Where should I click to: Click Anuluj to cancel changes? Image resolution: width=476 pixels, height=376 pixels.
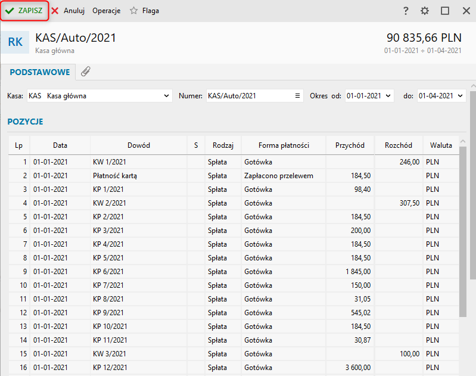coord(68,11)
